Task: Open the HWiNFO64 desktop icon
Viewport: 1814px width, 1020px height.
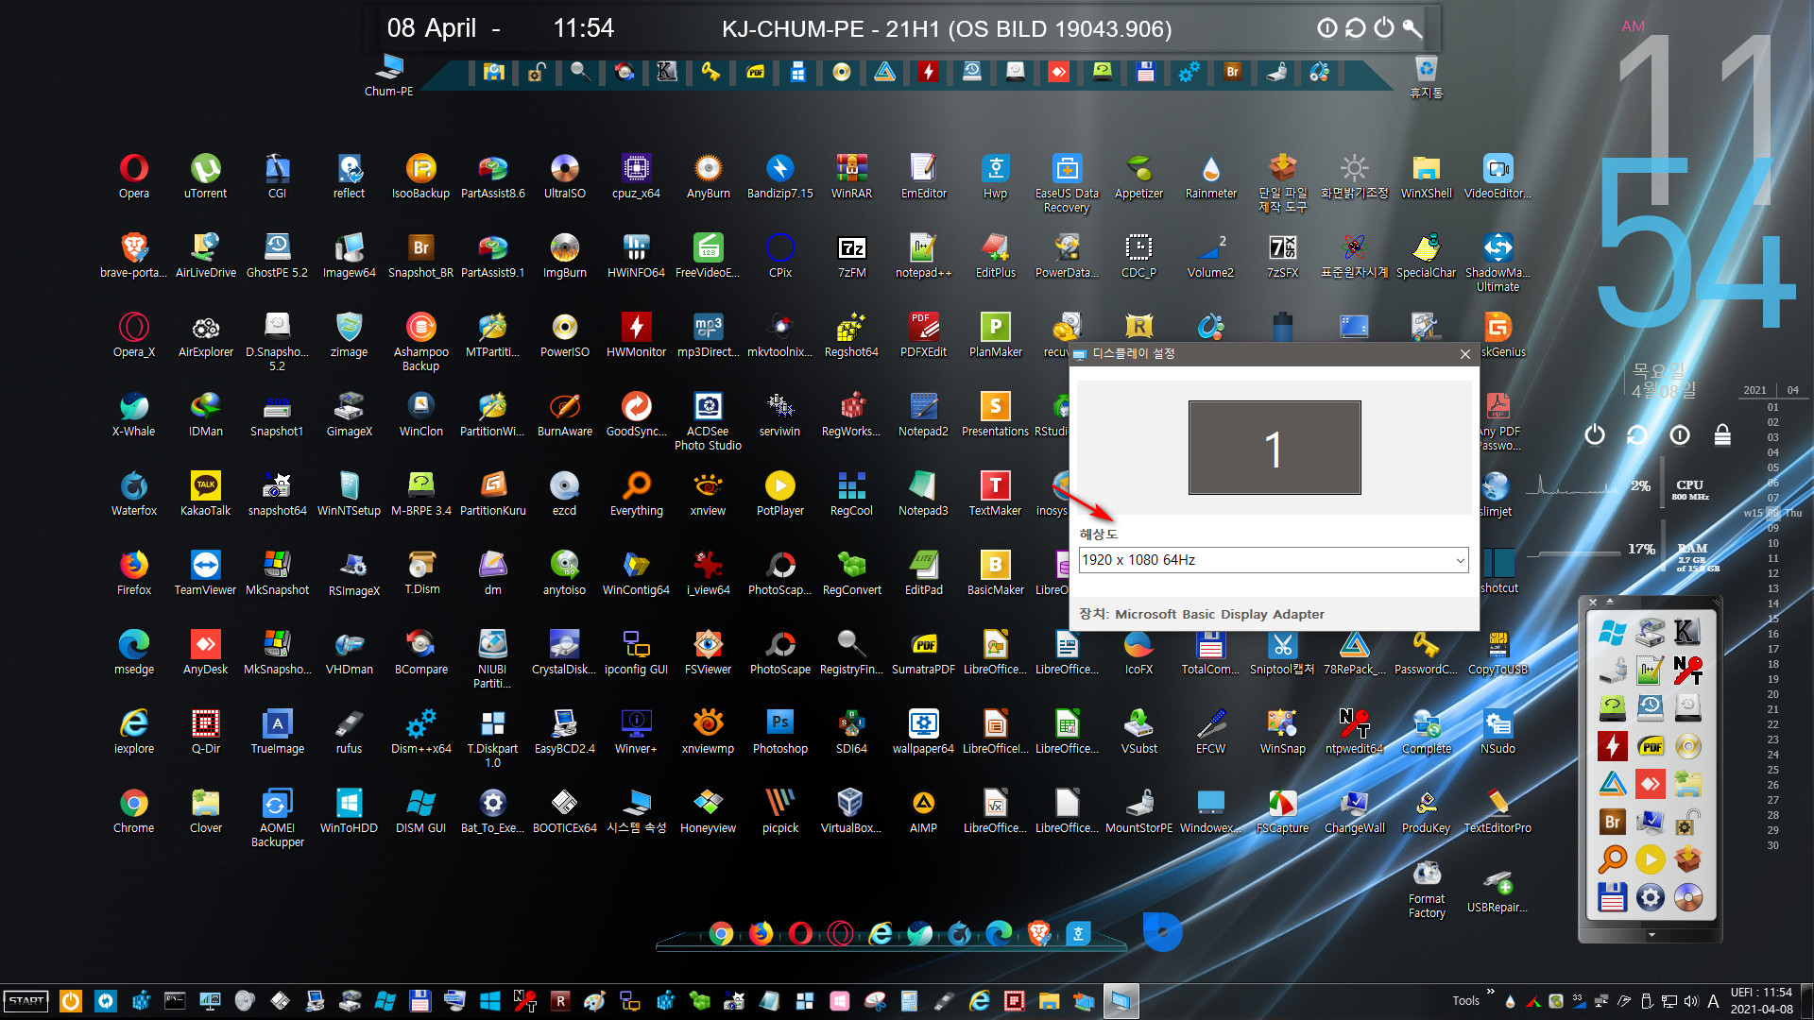Action: (636, 255)
